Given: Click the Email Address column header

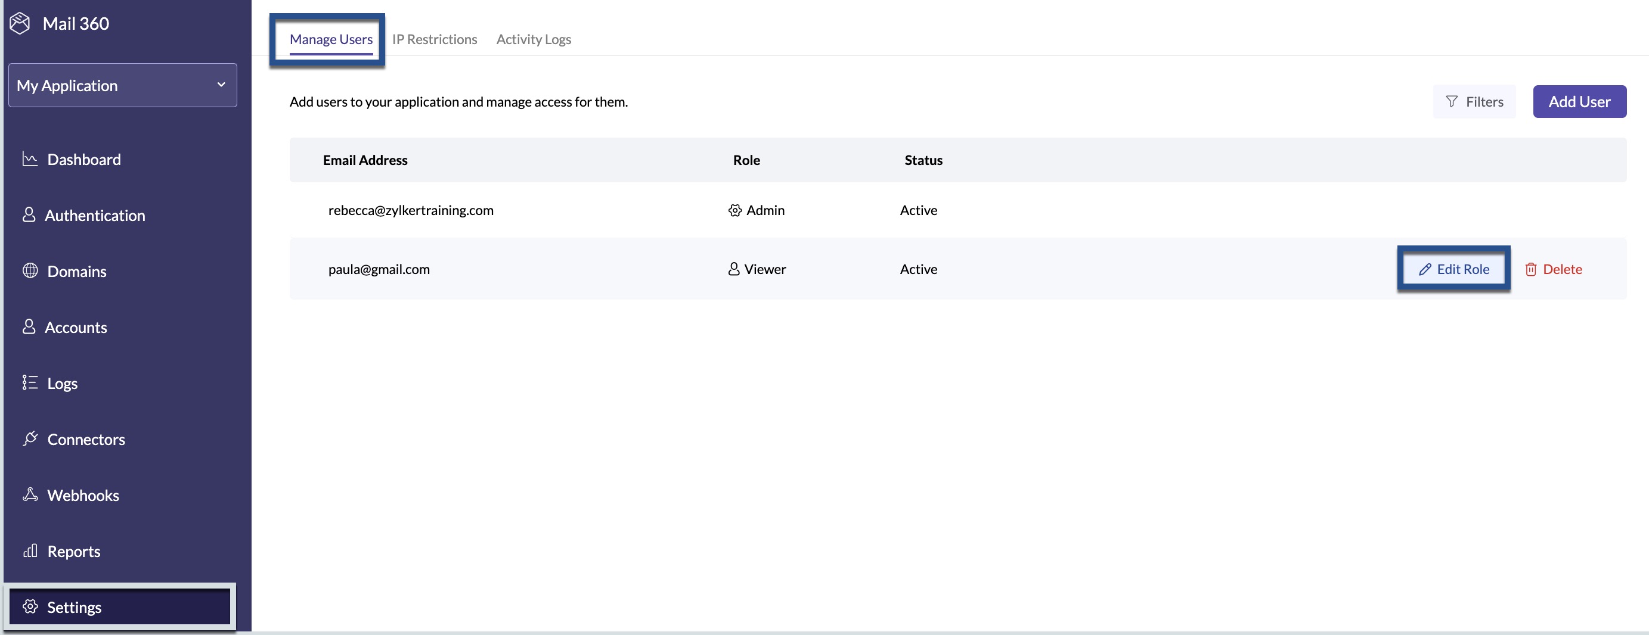Looking at the screenshot, I should click(365, 160).
